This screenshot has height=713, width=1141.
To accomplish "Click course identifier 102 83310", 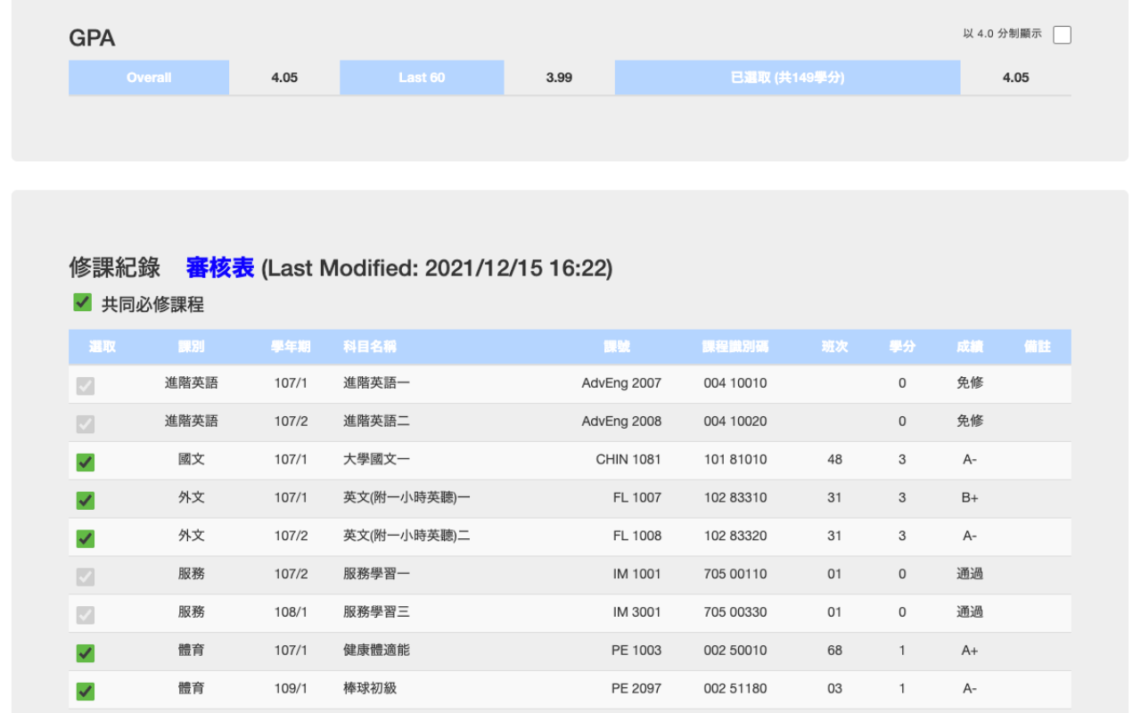I will (735, 497).
